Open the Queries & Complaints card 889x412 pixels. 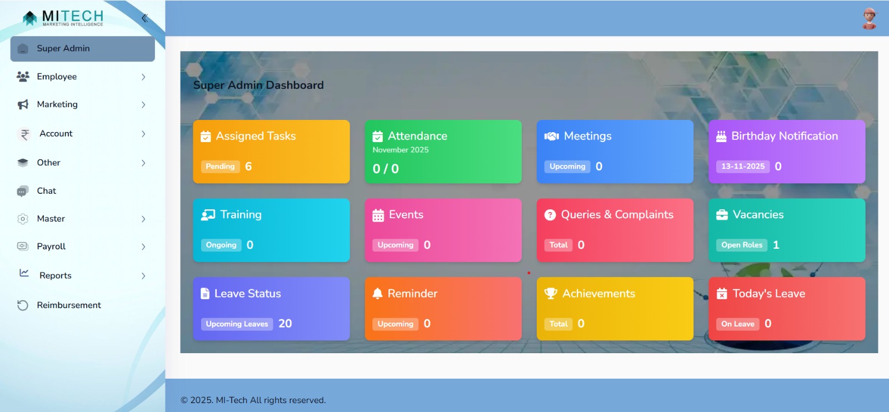pyautogui.click(x=615, y=230)
